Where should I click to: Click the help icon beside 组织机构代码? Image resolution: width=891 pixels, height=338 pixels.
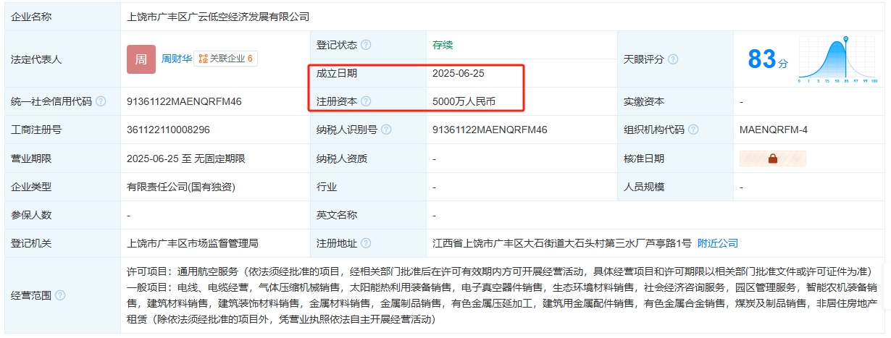693,130
